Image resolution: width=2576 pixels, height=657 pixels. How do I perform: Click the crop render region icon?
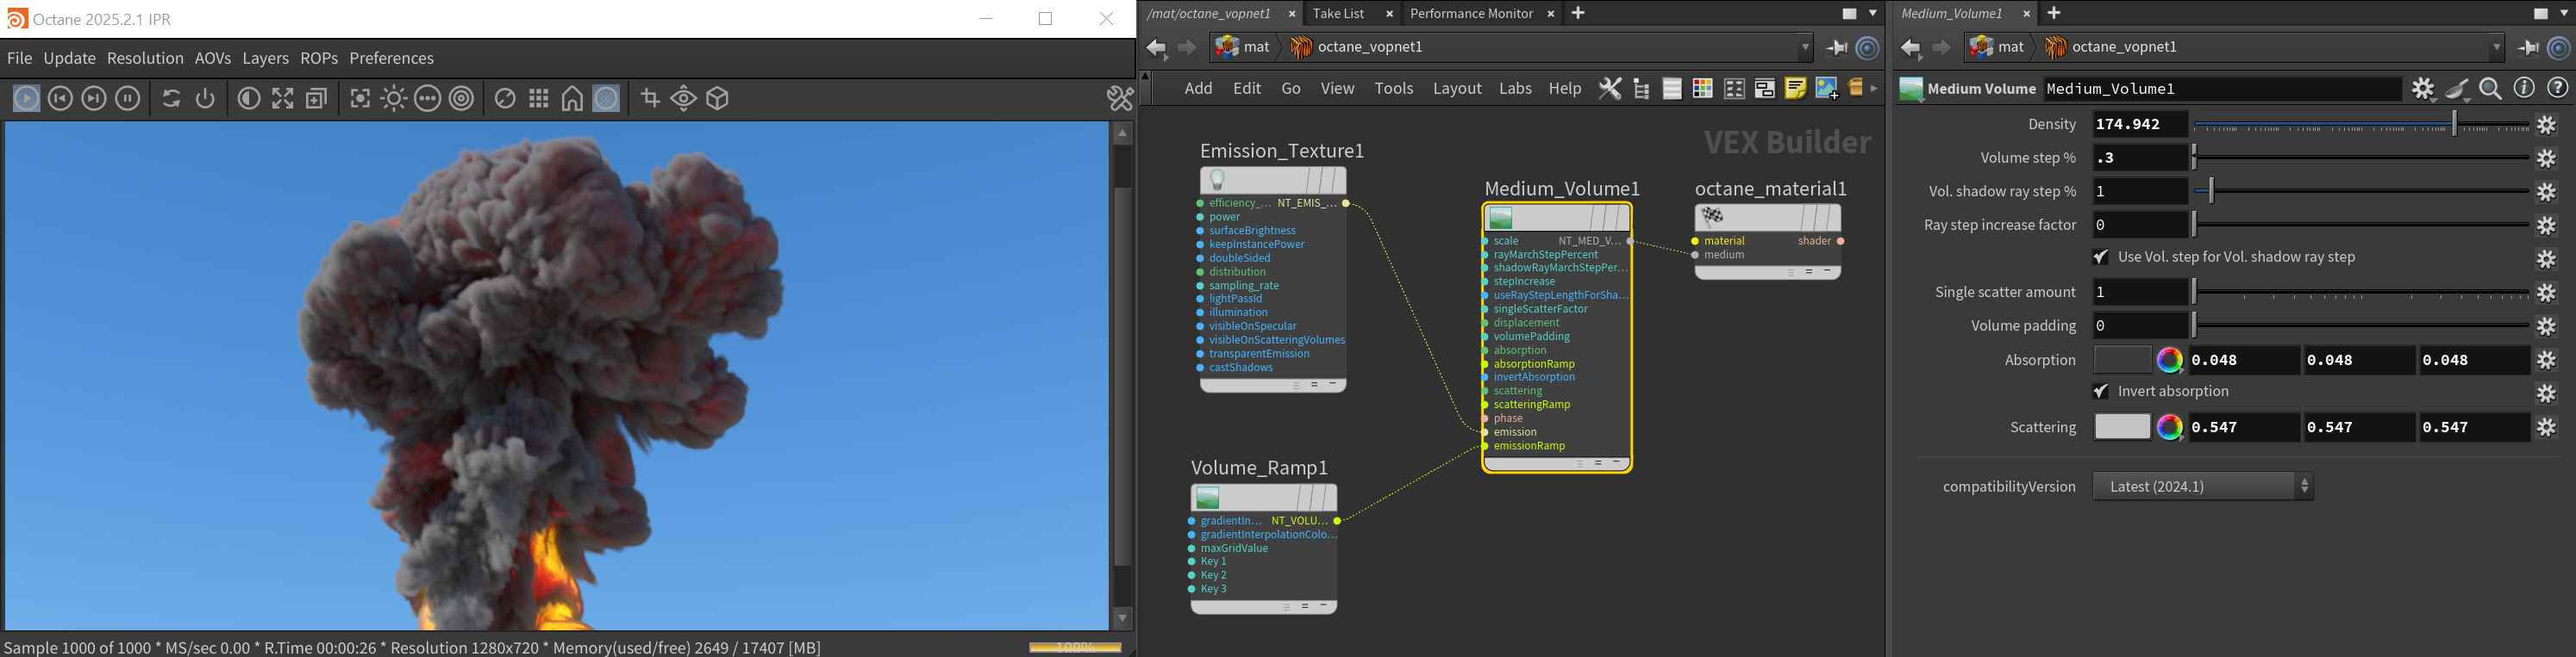tap(650, 99)
